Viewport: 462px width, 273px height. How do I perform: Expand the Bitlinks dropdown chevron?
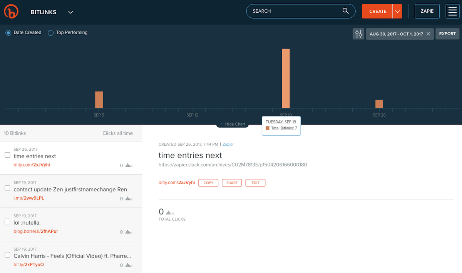70,12
